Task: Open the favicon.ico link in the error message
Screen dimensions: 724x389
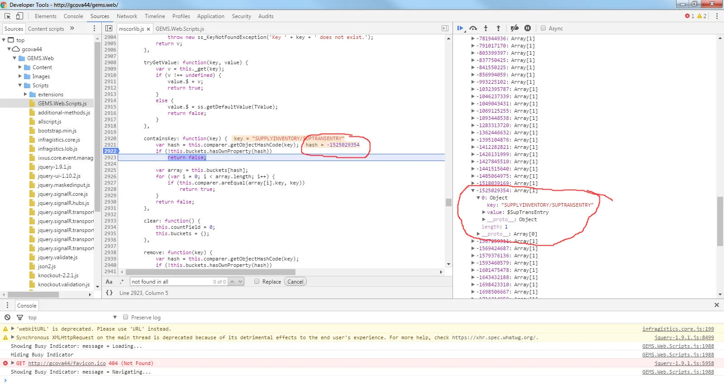Action: tap(67, 363)
